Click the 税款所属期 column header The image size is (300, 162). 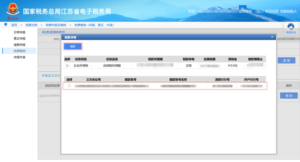[155, 59]
